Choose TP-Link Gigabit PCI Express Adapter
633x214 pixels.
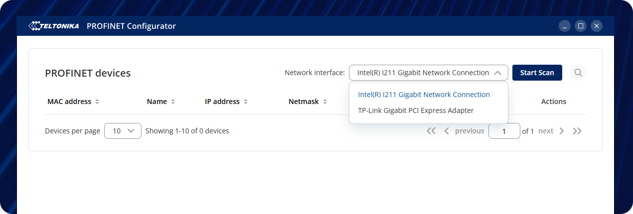[x=416, y=110]
